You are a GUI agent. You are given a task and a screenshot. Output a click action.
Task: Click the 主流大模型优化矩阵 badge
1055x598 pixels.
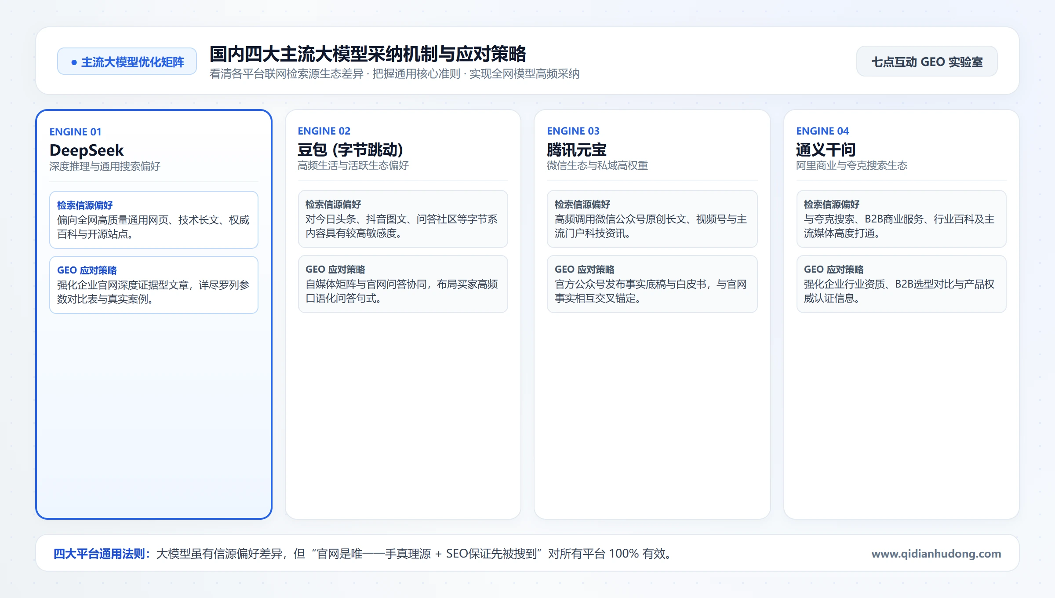(127, 62)
